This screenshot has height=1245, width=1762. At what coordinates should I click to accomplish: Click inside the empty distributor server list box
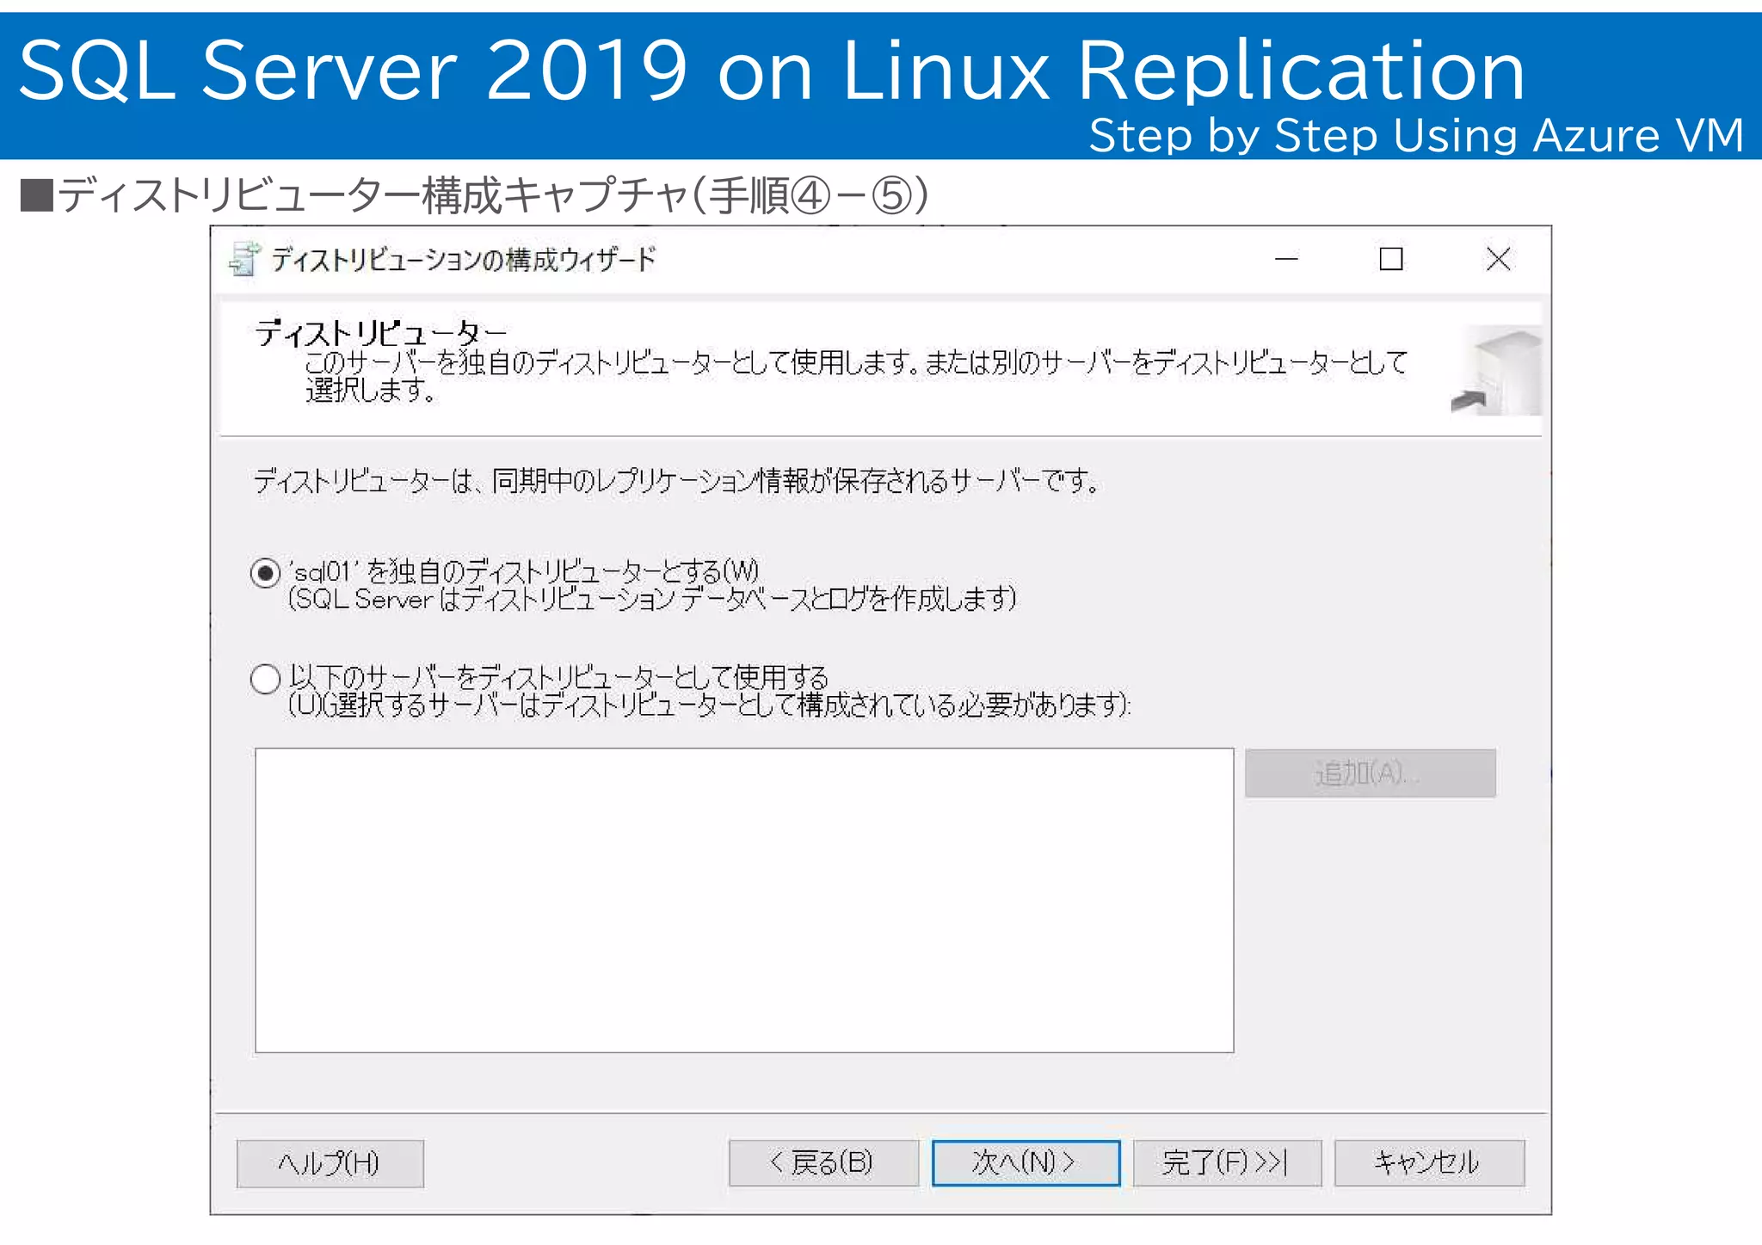(744, 900)
